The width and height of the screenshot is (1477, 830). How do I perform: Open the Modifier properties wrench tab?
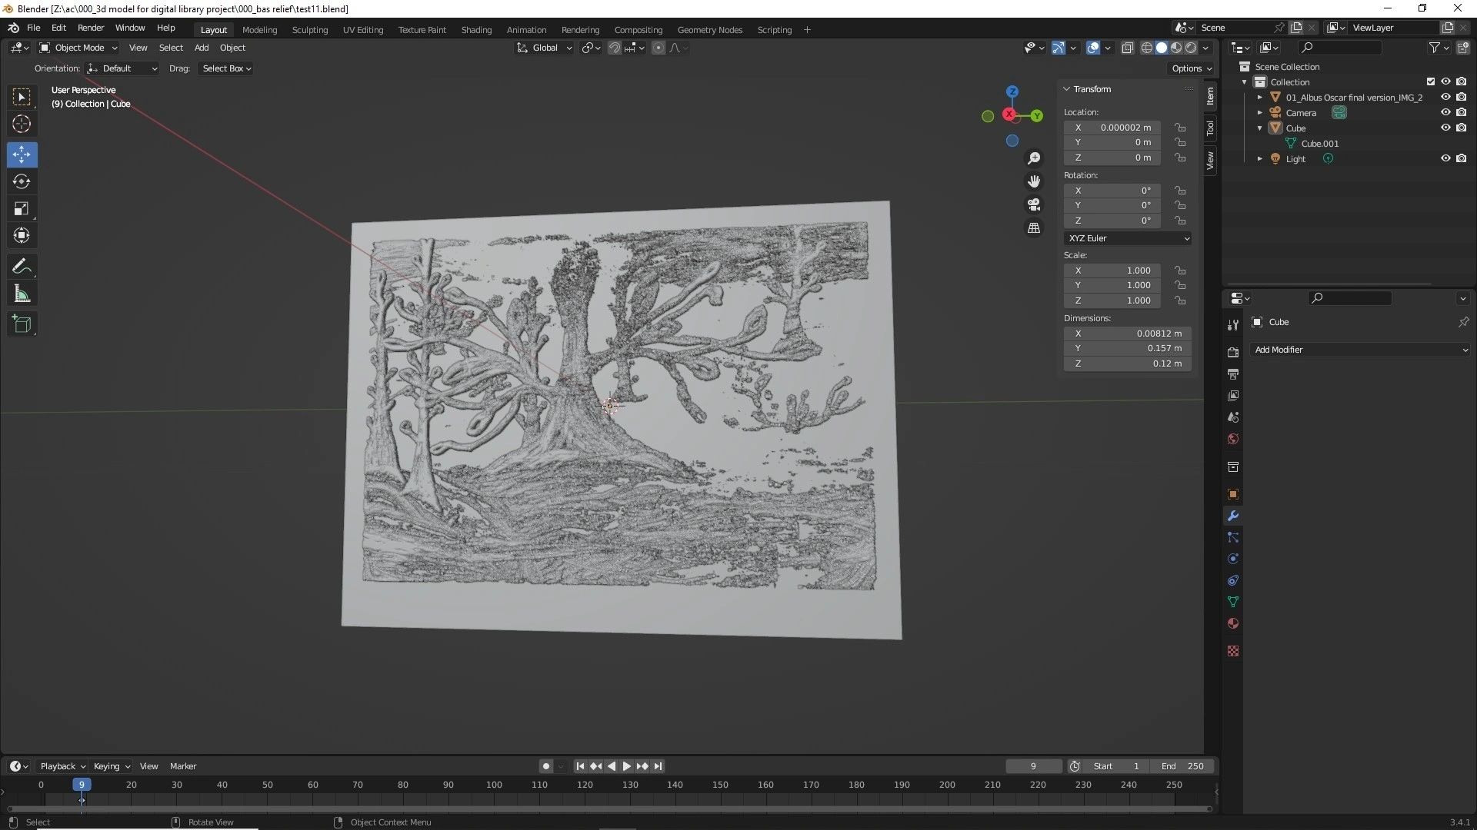pyautogui.click(x=1233, y=516)
